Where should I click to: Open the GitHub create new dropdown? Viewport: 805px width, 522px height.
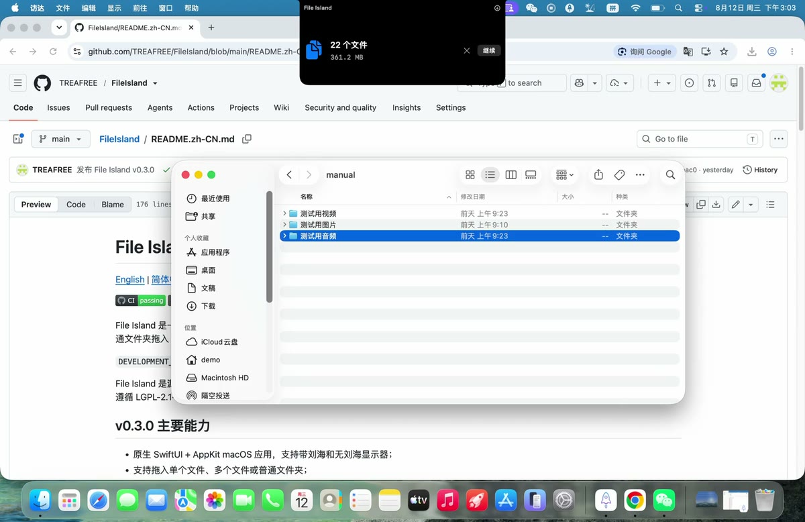tap(662, 83)
